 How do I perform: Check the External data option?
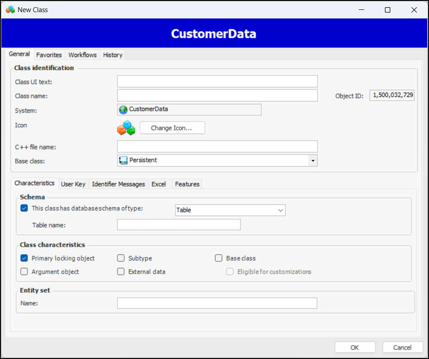(x=121, y=272)
